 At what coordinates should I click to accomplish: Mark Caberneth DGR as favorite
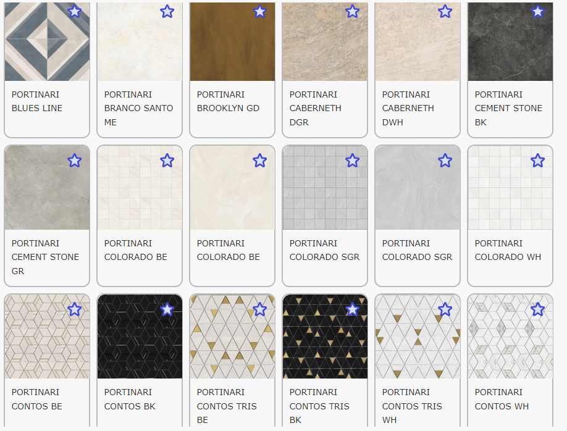point(352,12)
